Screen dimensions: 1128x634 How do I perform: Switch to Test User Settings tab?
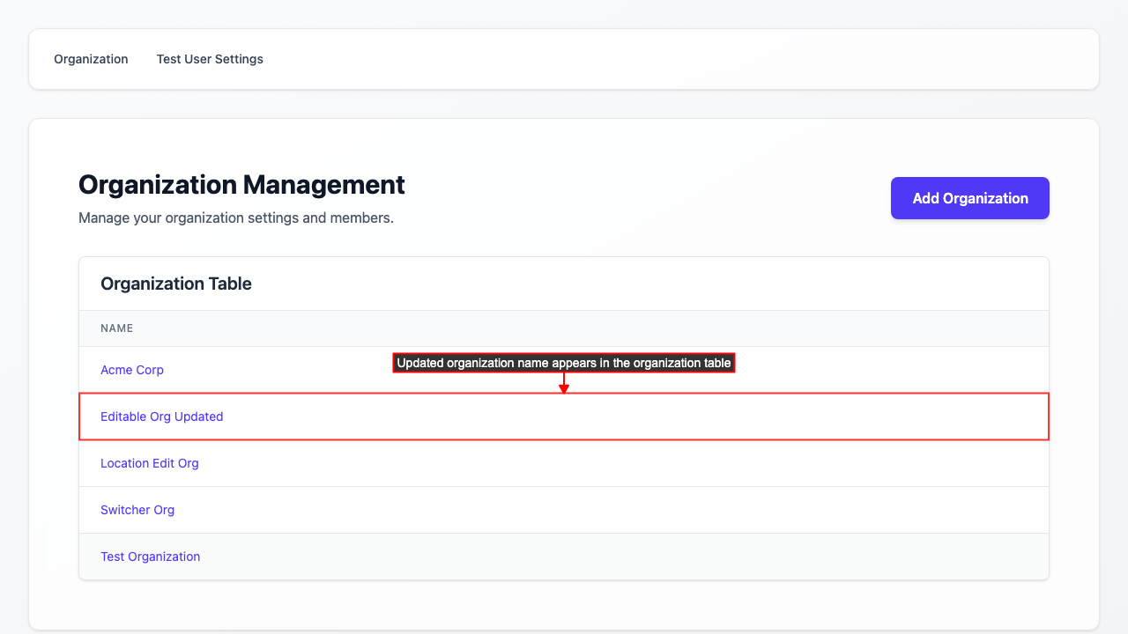[210, 59]
